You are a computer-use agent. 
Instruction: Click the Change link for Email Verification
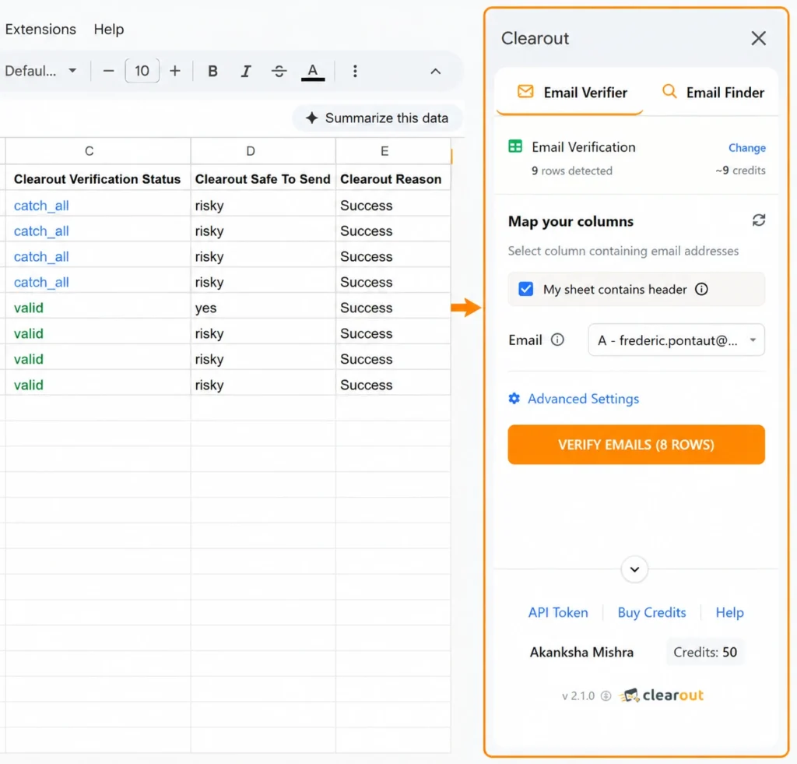click(746, 147)
